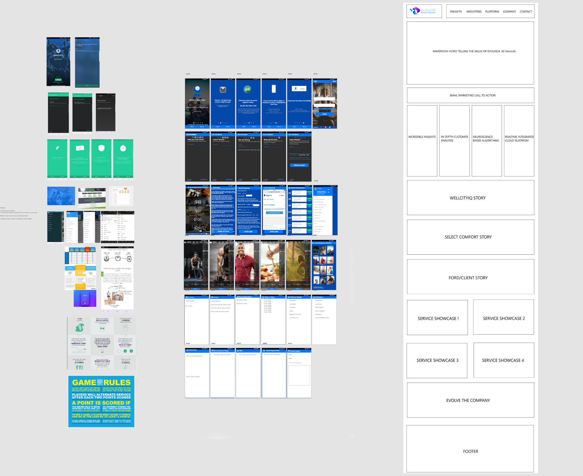Select the battle-rope woman game screen
The width and height of the screenshot is (583, 476).
(x=196, y=265)
